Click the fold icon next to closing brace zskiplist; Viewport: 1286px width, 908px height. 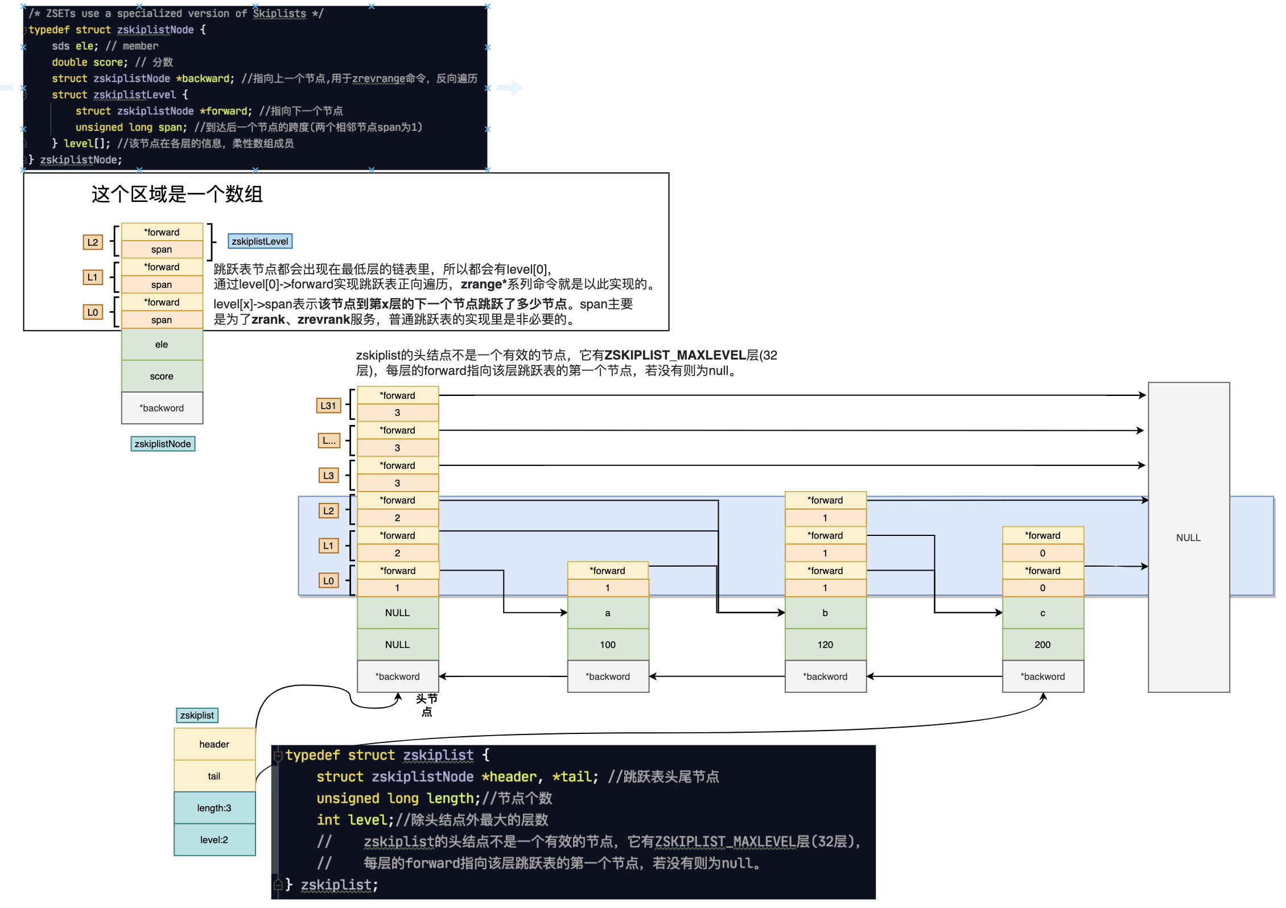click(x=278, y=884)
